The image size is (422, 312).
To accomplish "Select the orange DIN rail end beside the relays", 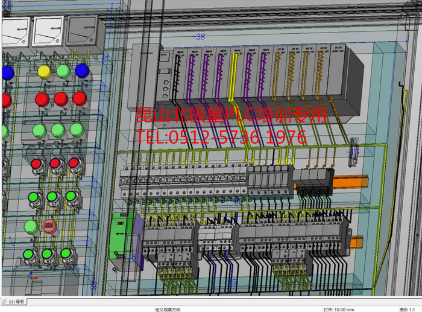I will click(351, 182).
